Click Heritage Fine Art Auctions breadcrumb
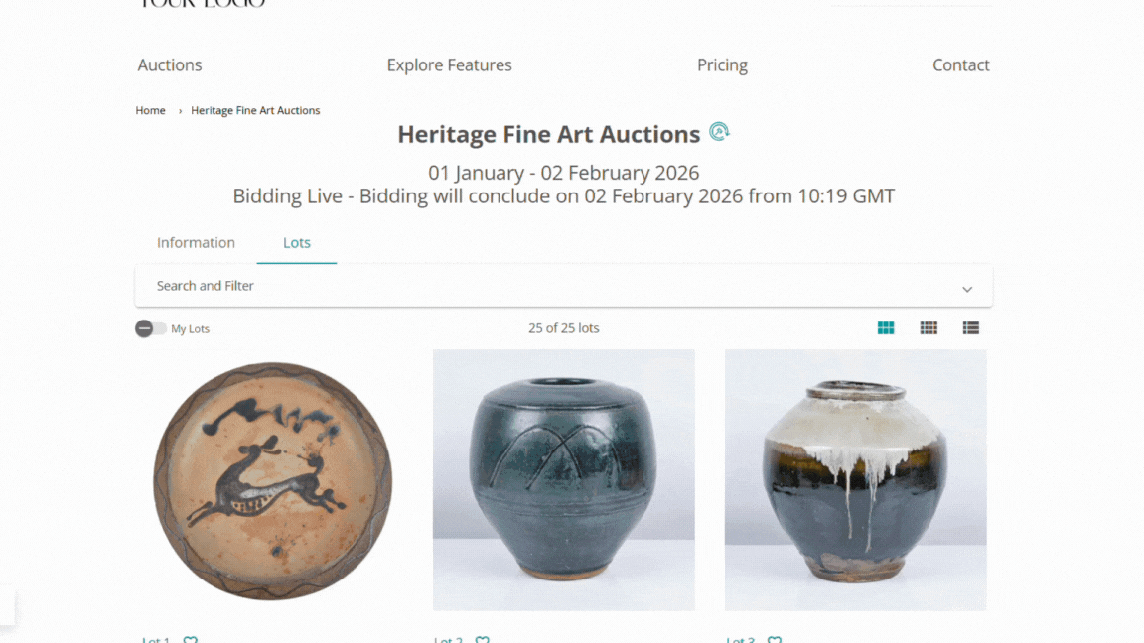1144x643 pixels. pyautogui.click(x=255, y=110)
